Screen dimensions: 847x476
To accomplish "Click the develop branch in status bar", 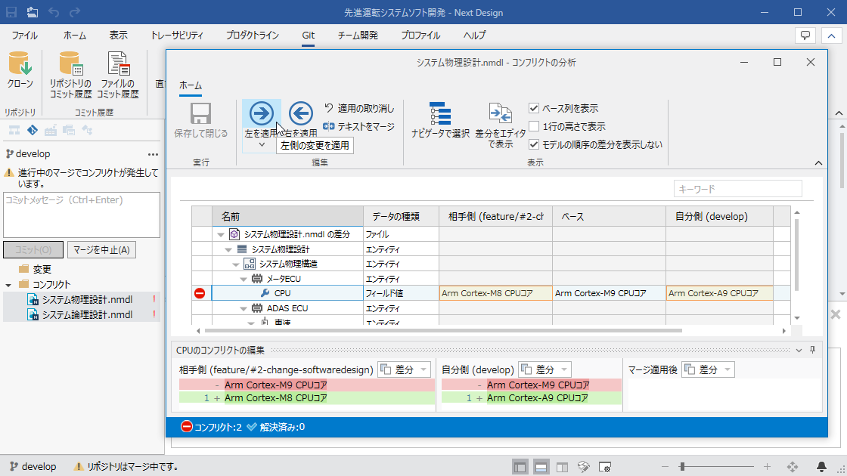I will coord(33,467).
